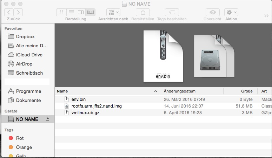Go back with the Zurück arrow
This screenshot has width=272, height=158.
click(9, 12)
